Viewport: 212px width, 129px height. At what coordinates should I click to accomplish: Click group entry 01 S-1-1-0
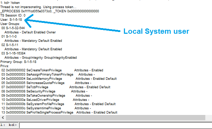tap(9, 37)
